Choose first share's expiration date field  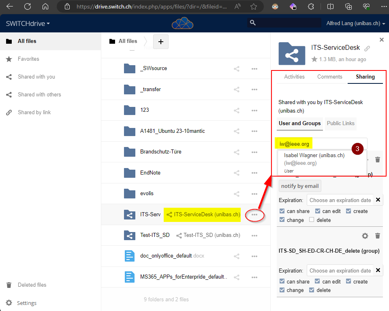point(340,200)
